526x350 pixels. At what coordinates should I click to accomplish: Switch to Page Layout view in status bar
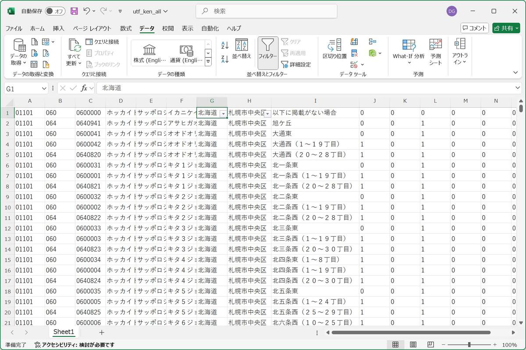[413, 344]
